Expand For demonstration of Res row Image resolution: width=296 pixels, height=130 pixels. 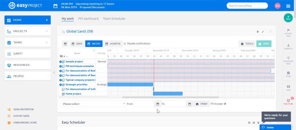61,76
